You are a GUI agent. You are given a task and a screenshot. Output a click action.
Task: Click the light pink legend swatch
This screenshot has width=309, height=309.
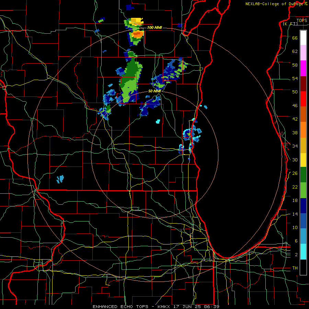(303, 53)
